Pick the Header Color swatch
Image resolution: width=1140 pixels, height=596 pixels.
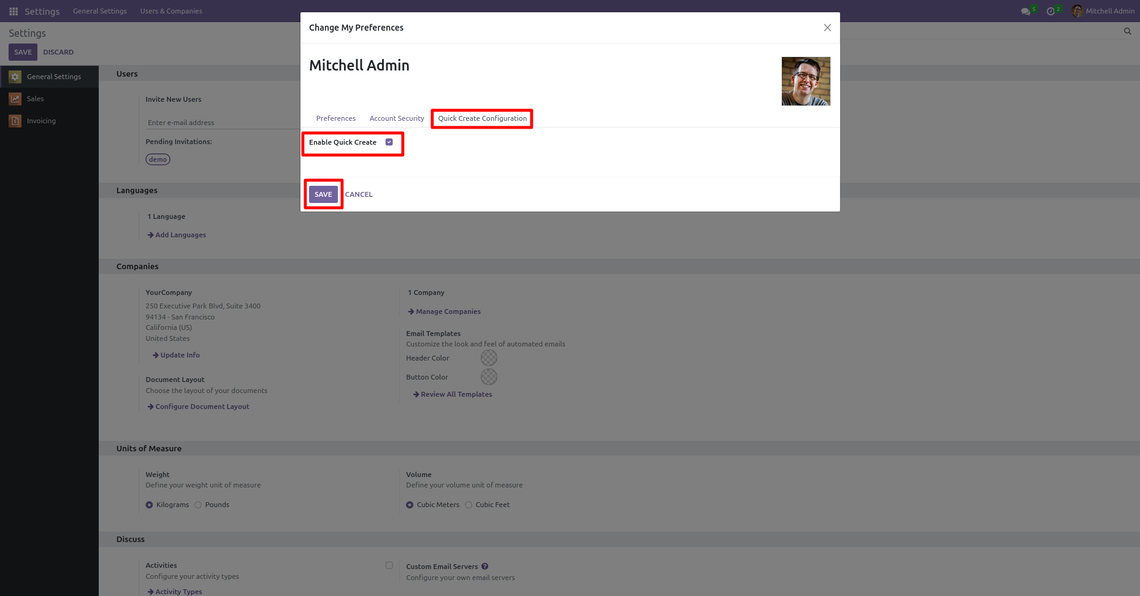[x=489, y=357]
